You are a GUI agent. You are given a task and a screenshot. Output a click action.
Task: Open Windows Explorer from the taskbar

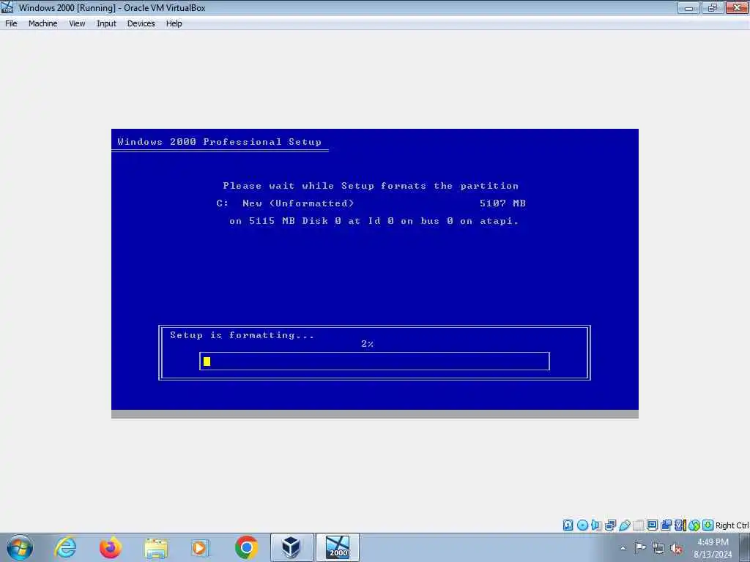155,547
